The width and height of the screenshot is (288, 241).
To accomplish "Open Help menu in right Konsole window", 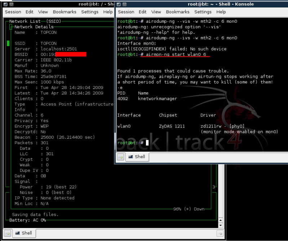I will tap(221, 12).
